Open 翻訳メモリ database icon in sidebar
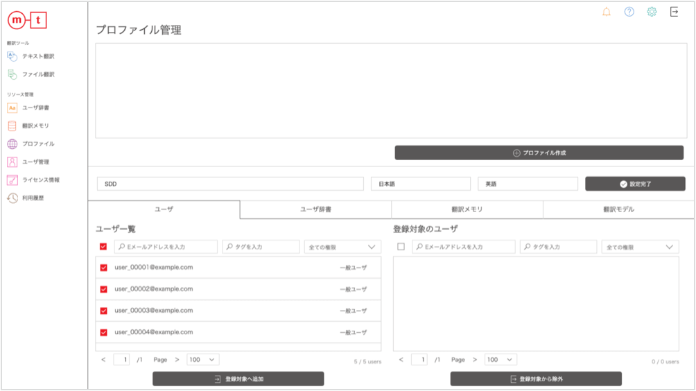This screenshot has height=391, width=696. pyautogui.click(x=12, y=126)
